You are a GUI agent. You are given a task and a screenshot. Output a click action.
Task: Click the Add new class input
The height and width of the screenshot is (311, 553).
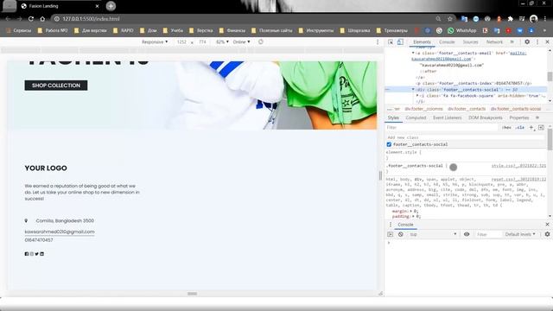tap(466, 137)
